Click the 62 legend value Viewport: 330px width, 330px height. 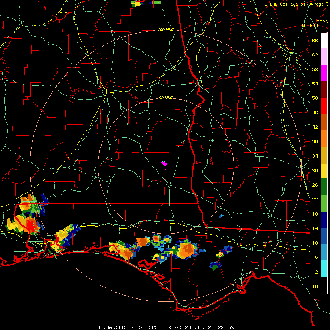315,55
